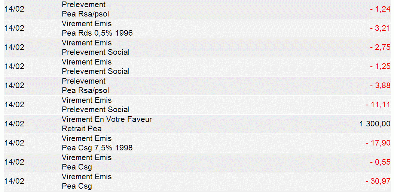The image size is (394, 192).
Task: Select the -3,21 debit amount
Action: [x=380, y=28]
